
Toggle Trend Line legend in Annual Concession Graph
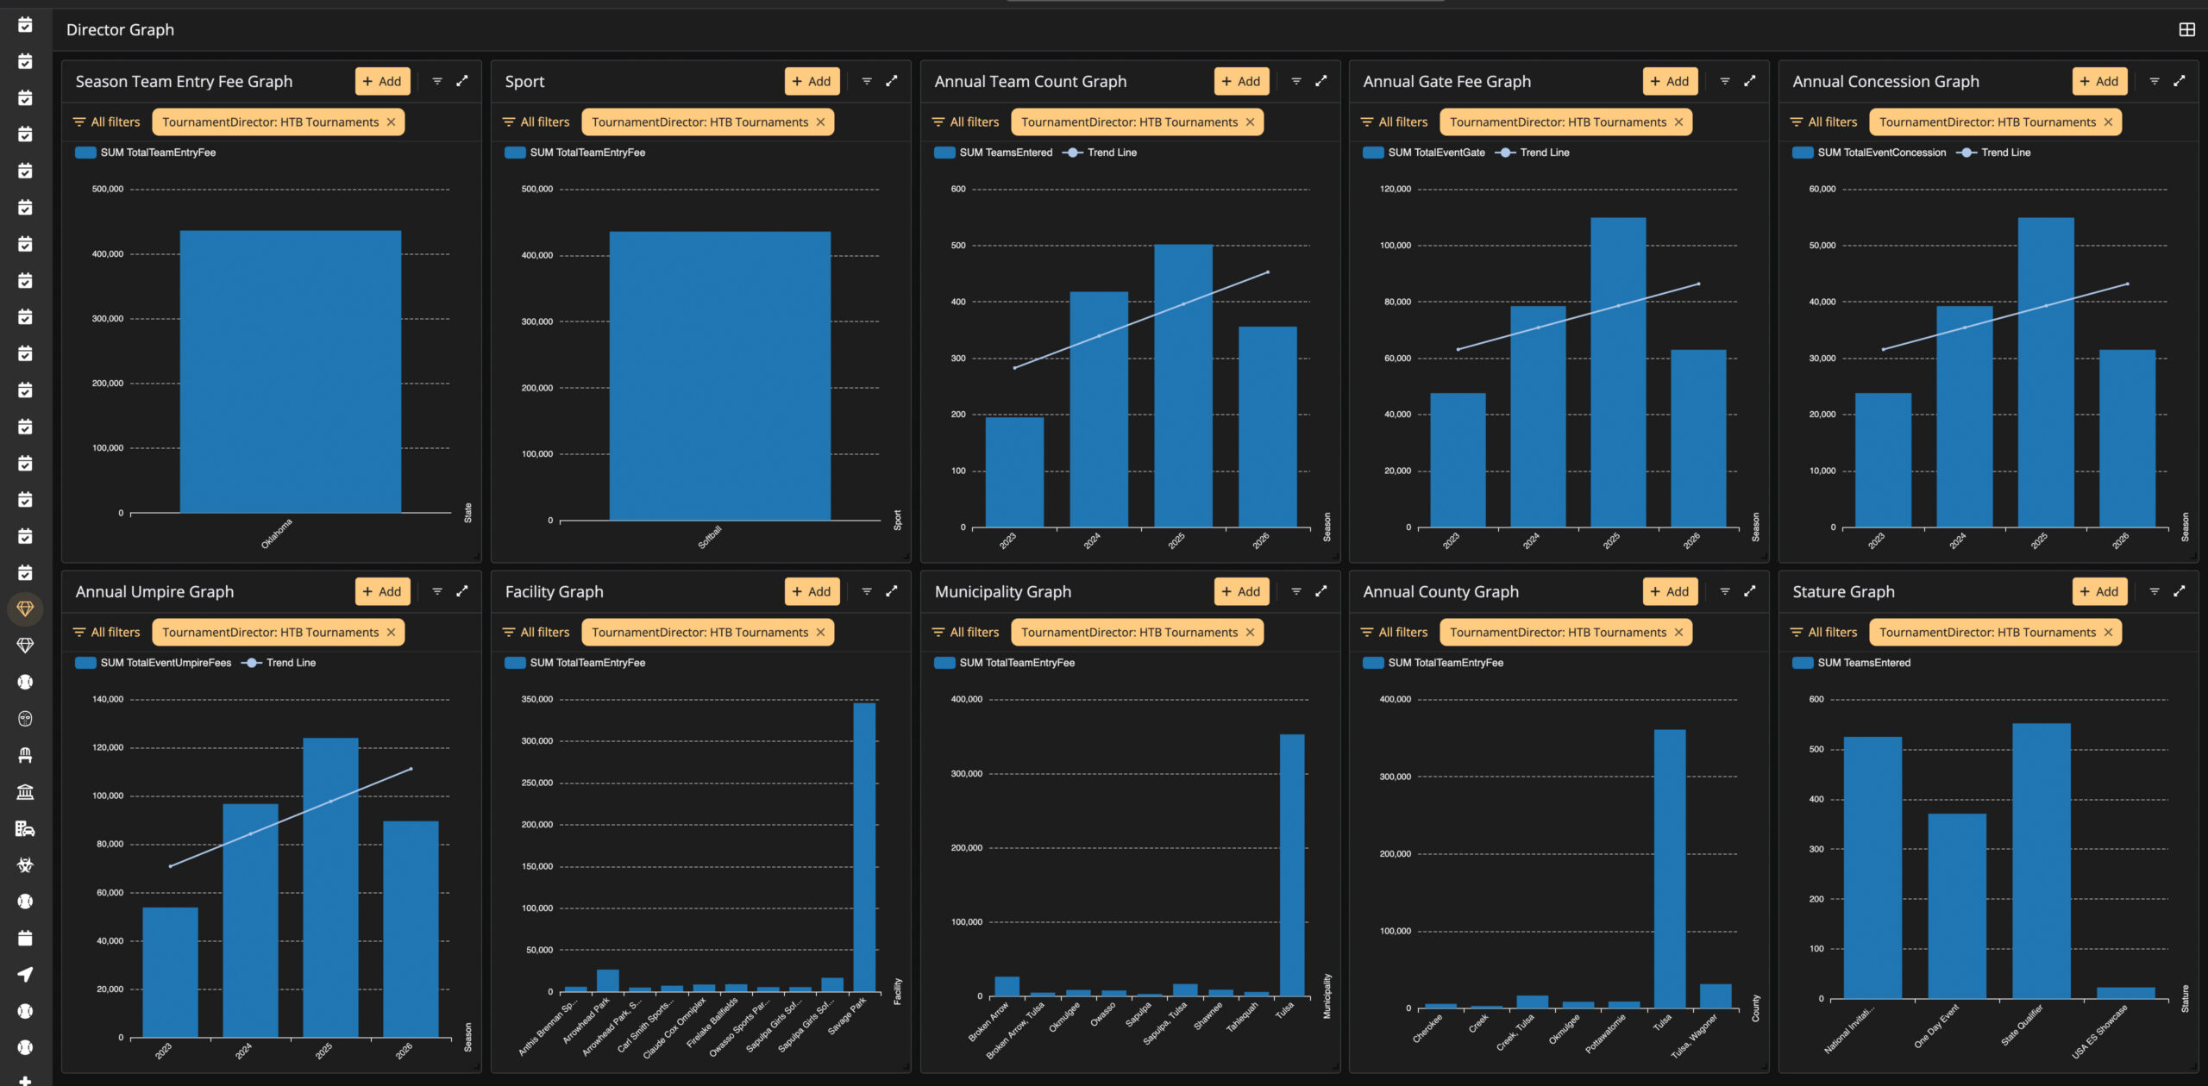click(1994, 153)
